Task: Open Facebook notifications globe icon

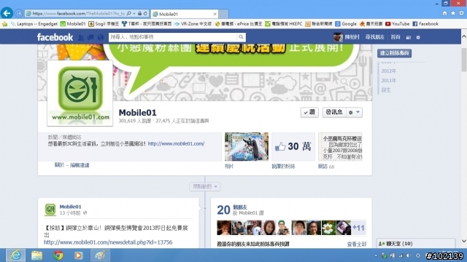Action: (101, 37)
